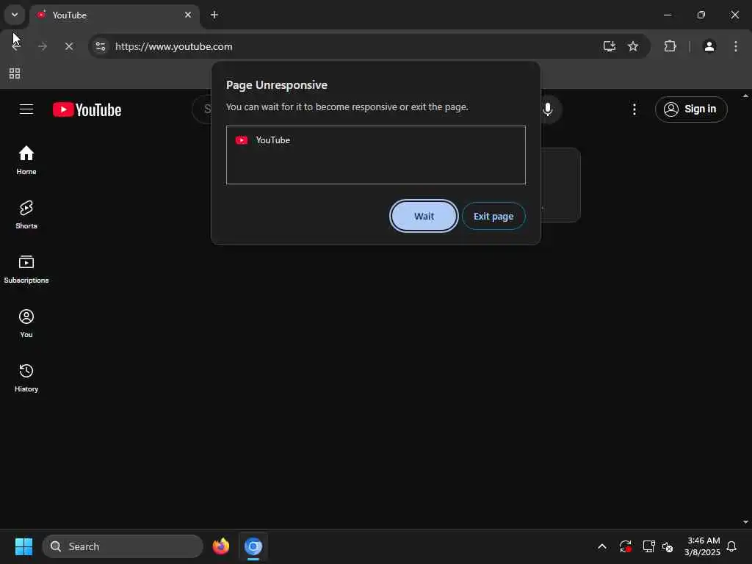
Task: Select YouTube entry in unresponsive pages list
Action: coord(375,140)
